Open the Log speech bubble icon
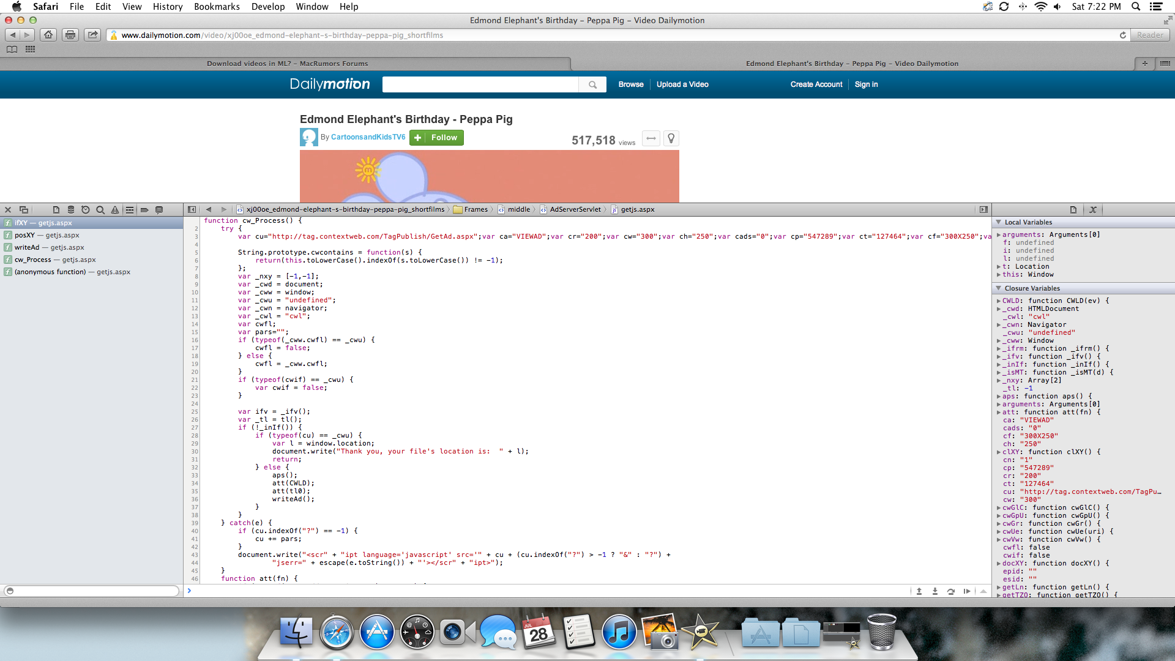This screenshot has width=1175, height=661. [x=159, y=210]
